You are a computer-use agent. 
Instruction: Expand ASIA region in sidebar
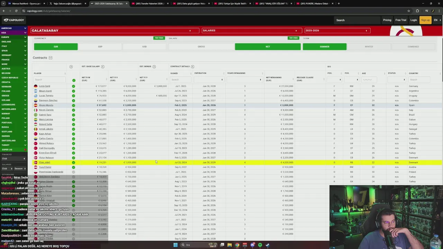pyautogui.click(x=13, y=33)
